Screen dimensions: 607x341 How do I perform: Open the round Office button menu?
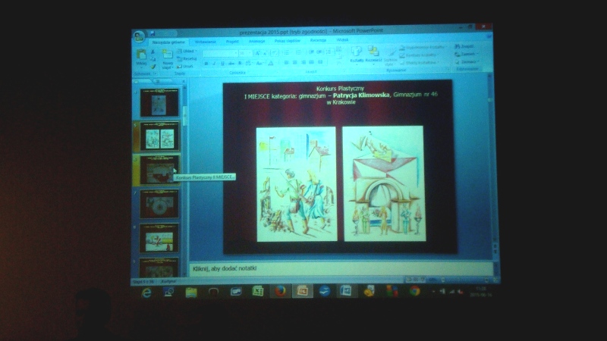click(x=139, y=36)
